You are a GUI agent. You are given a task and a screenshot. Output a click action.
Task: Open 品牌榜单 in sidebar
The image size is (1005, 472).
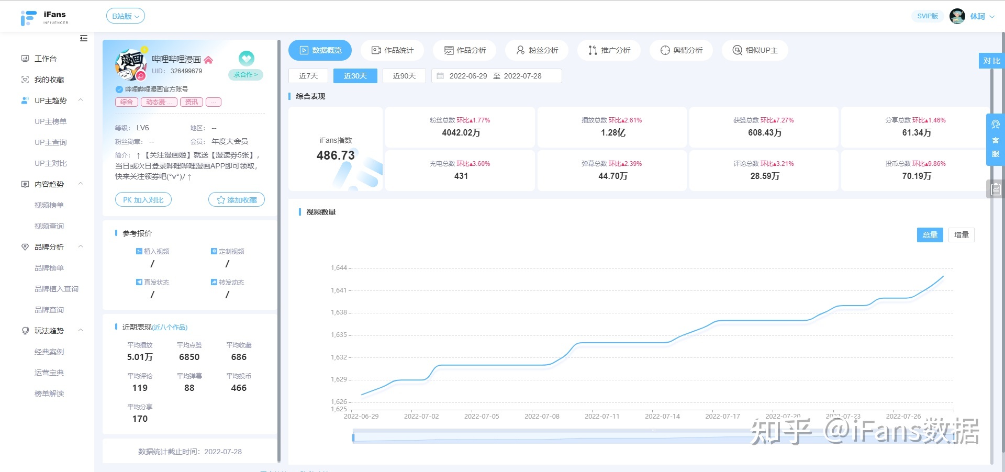click(49, 268)
